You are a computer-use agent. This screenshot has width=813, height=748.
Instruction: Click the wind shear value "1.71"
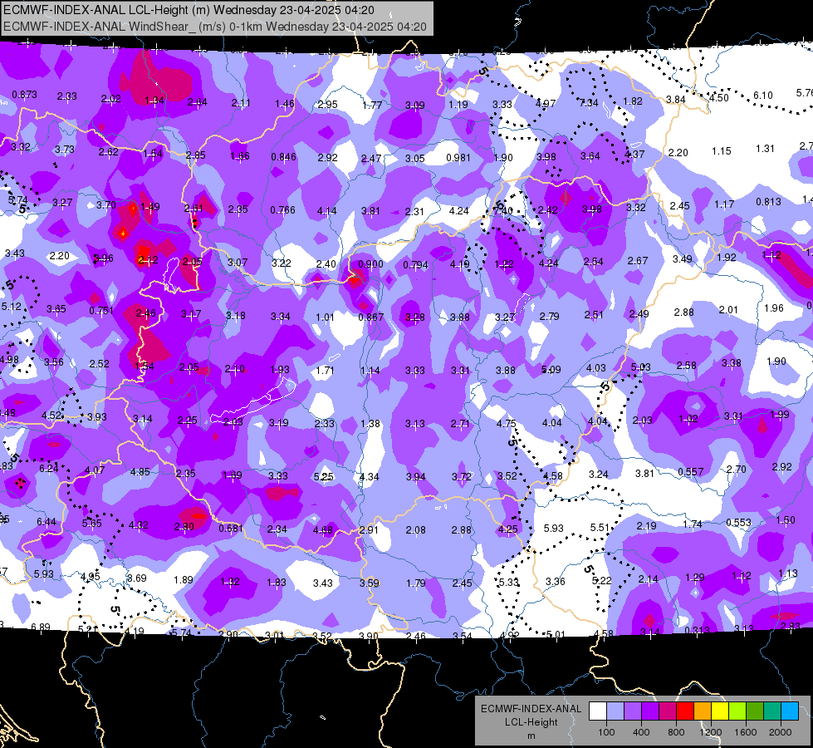(325, 371)
